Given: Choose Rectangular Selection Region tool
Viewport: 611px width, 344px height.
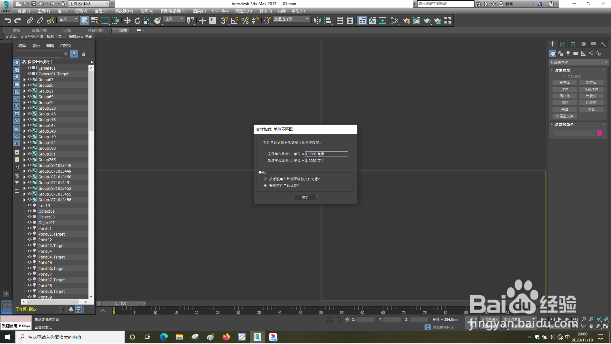Looking at the screenshot, I should point(105,21).
